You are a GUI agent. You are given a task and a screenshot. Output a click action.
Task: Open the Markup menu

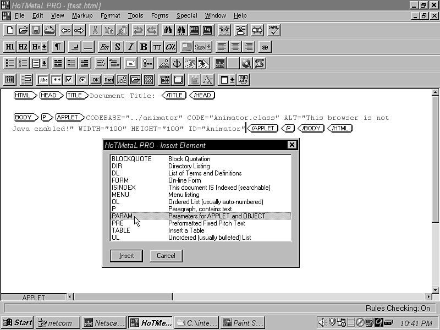[x=82, y=16]
